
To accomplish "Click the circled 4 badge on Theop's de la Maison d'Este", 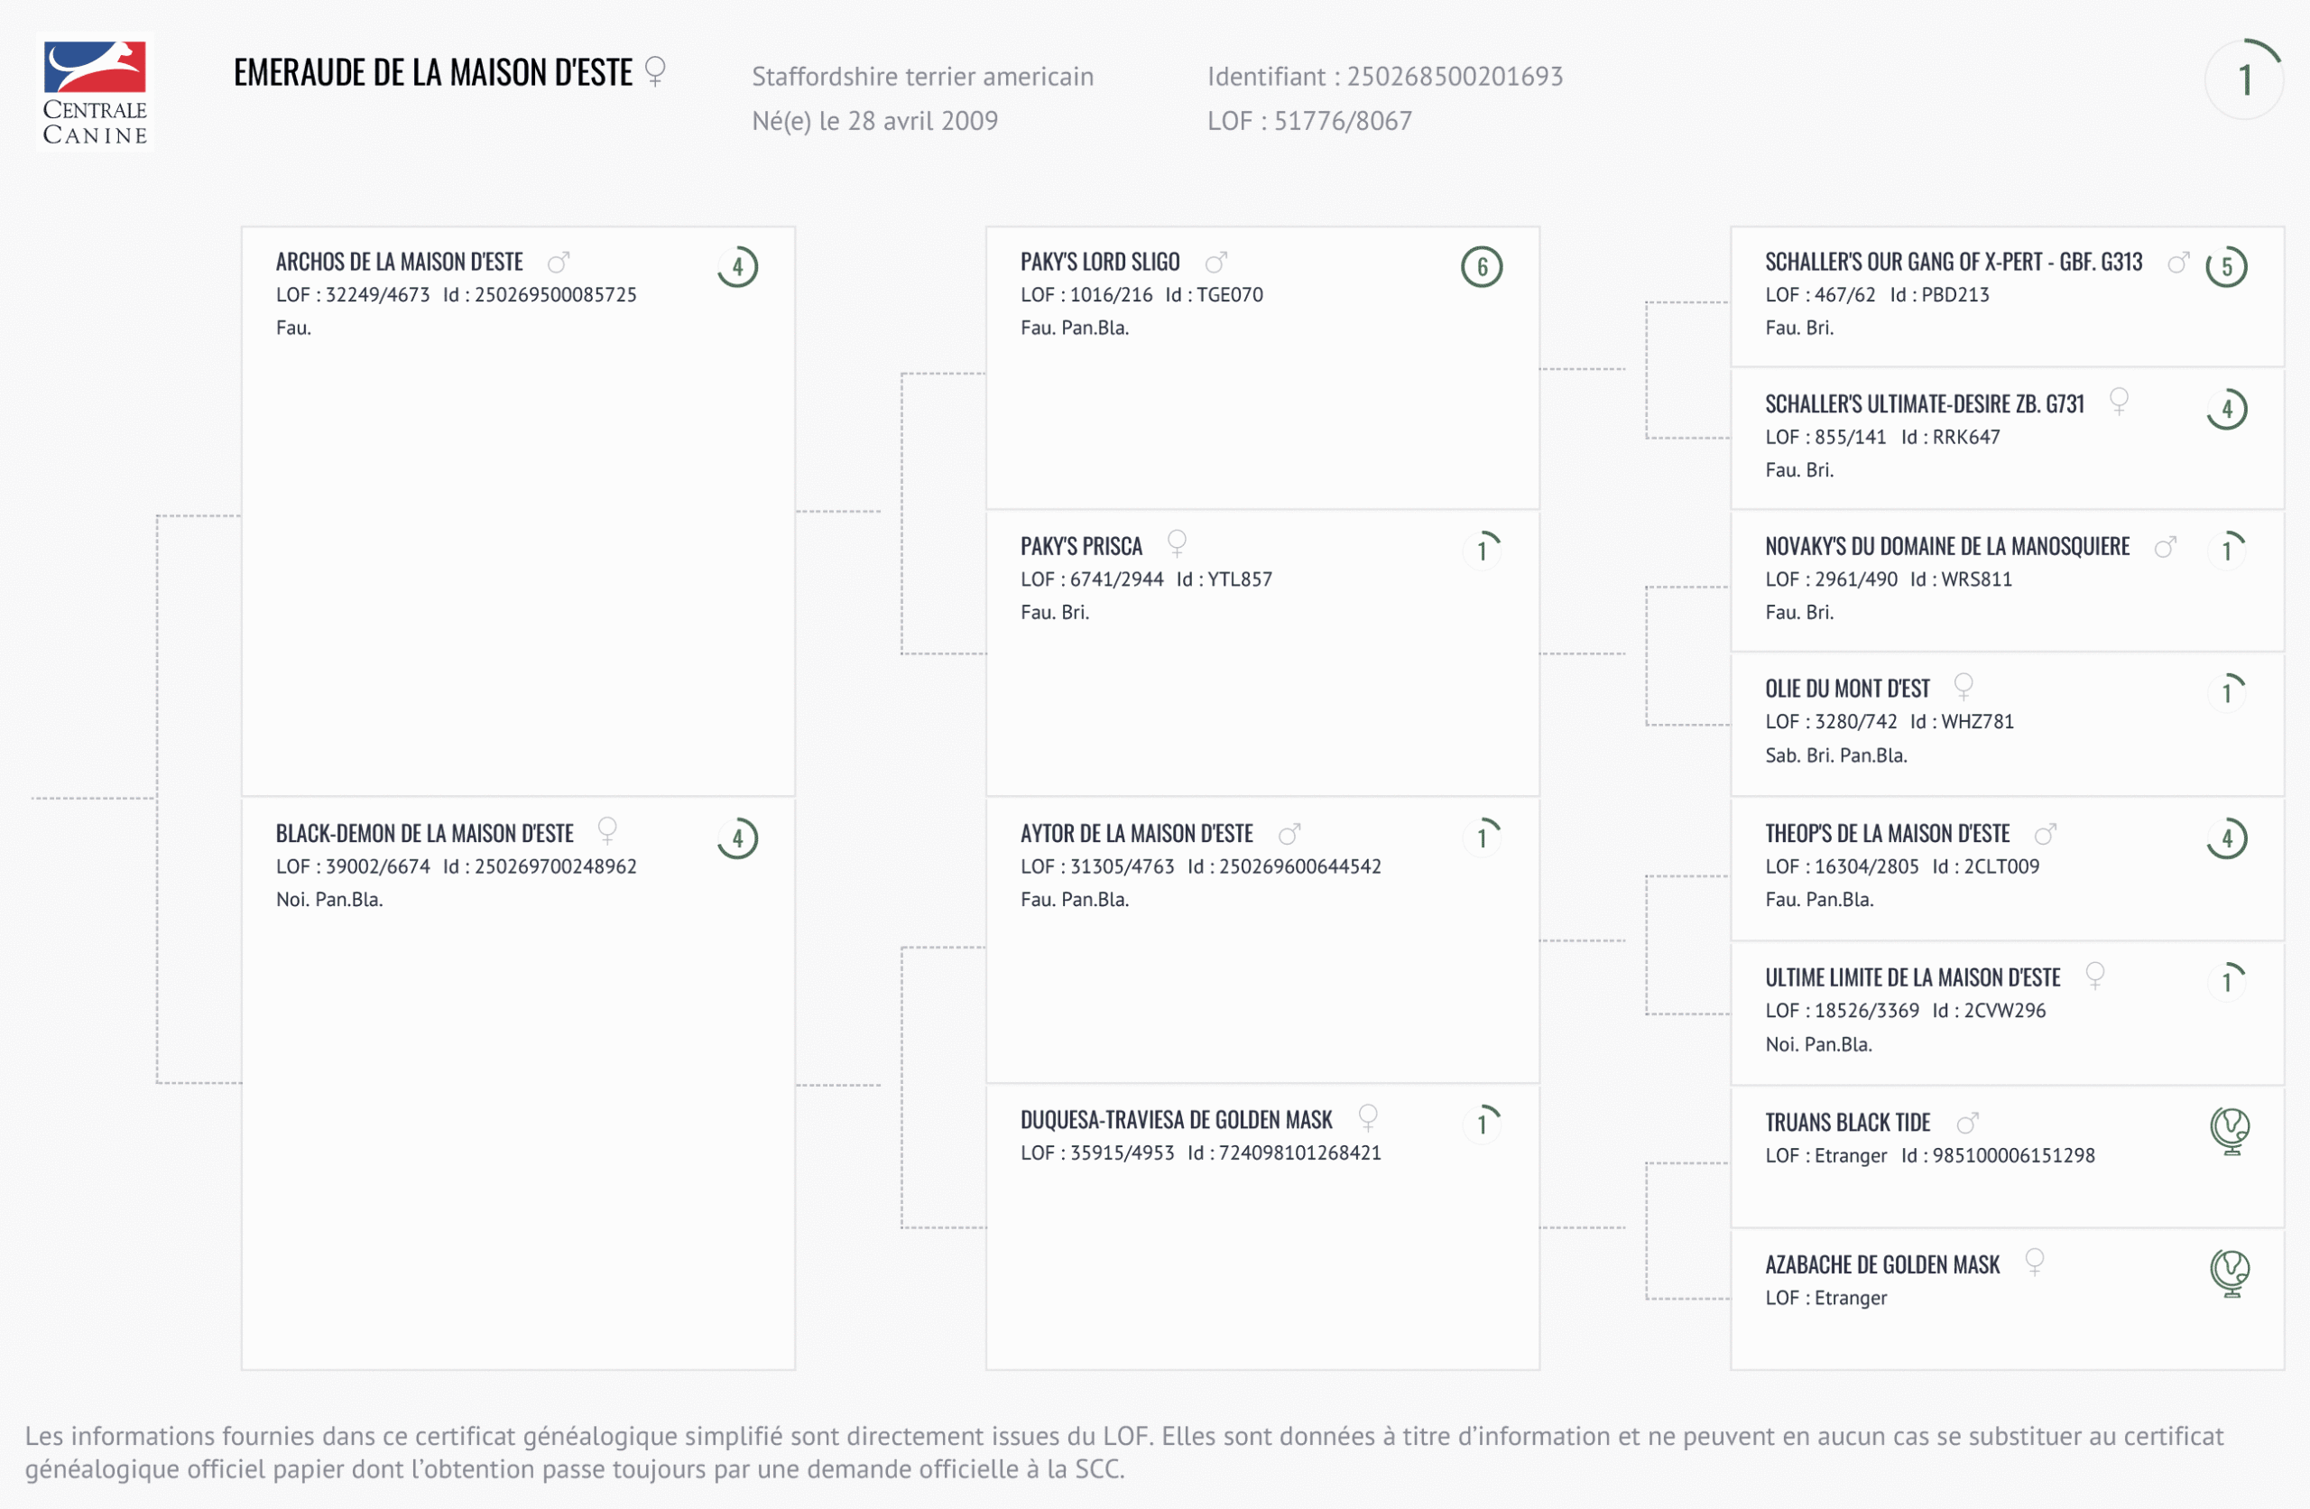I will pyautogui.click(x=2226, y=839).
